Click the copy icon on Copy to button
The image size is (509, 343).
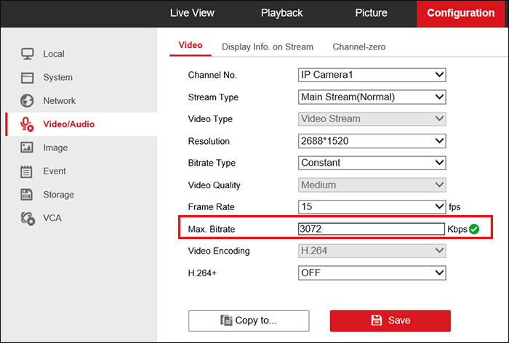click(226, 320)
